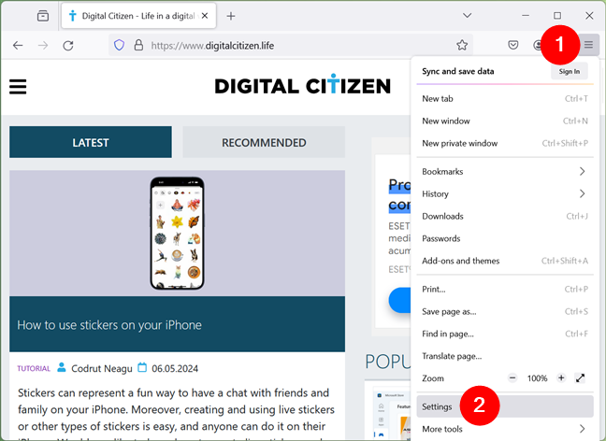Open the iPhone stickers article image
Screen dimensions: 606x441
coord(177,234)
